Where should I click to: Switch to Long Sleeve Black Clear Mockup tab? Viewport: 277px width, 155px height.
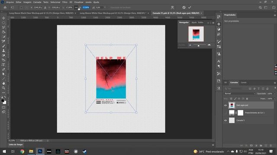42,13
